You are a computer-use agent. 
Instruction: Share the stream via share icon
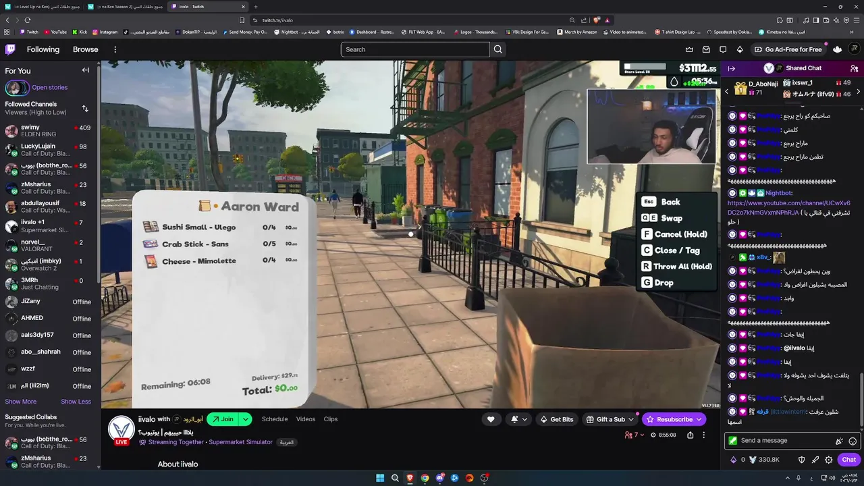pyautogui.click(x=690, y=435)
